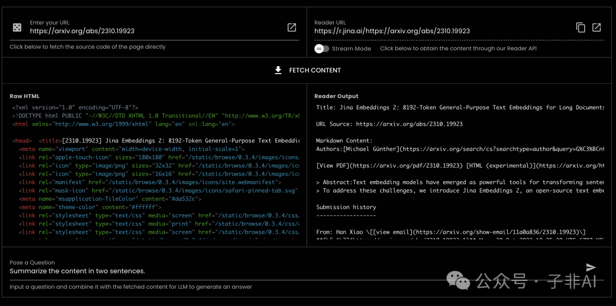Click the Reader Output panel heading

(337, 96)
